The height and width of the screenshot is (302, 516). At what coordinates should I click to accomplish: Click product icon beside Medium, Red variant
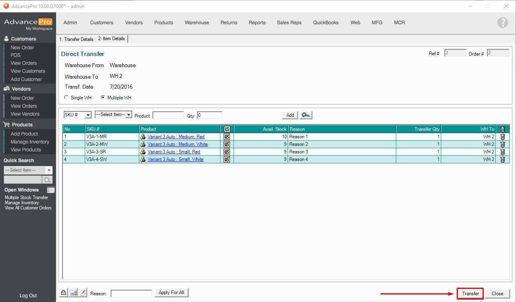143,137
